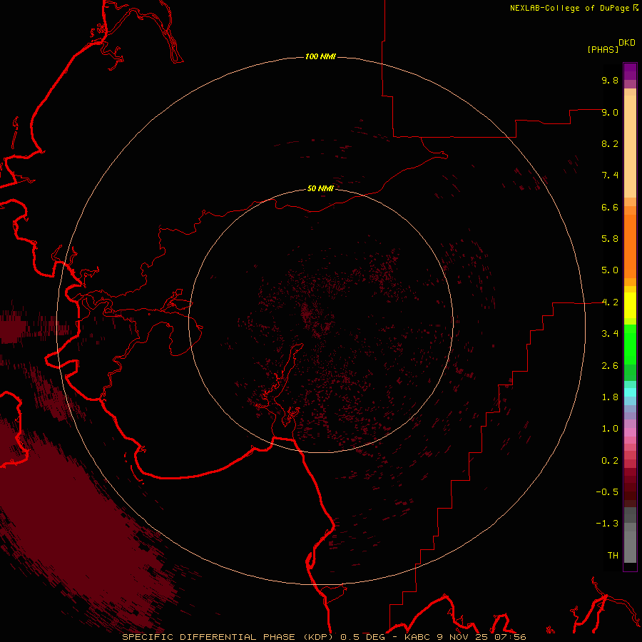
Task: Select the 1.8 legend value
Action: 610,397
